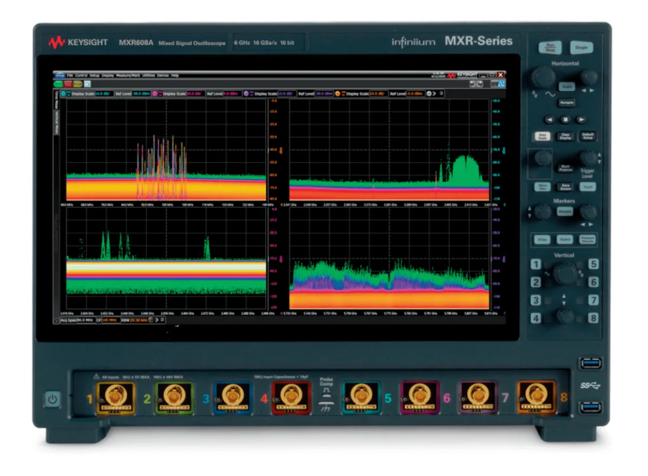Tap the Zoom button under Horizontal
The image size is (648, 476).
tap(567, 87)
